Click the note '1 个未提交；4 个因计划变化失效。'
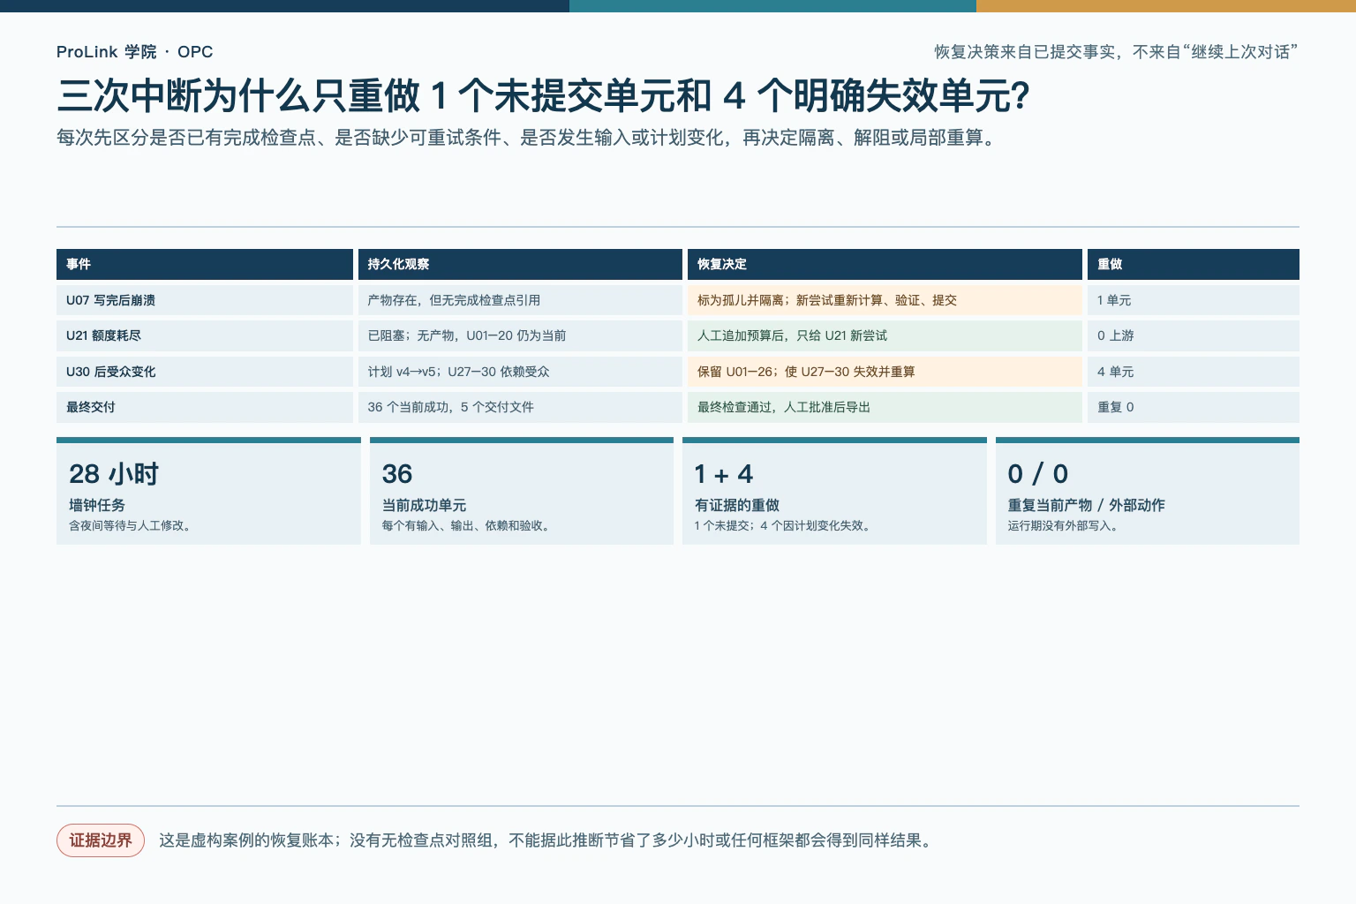Screen dimensions: 1356x904 point(785,525)
